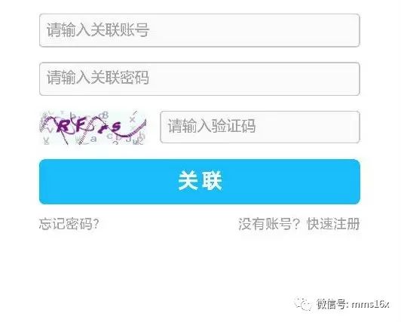Image resolution: width=401 pixels, height=322 pixels.
Task: Place cursor in the verification code box
Action: (260, 127)
